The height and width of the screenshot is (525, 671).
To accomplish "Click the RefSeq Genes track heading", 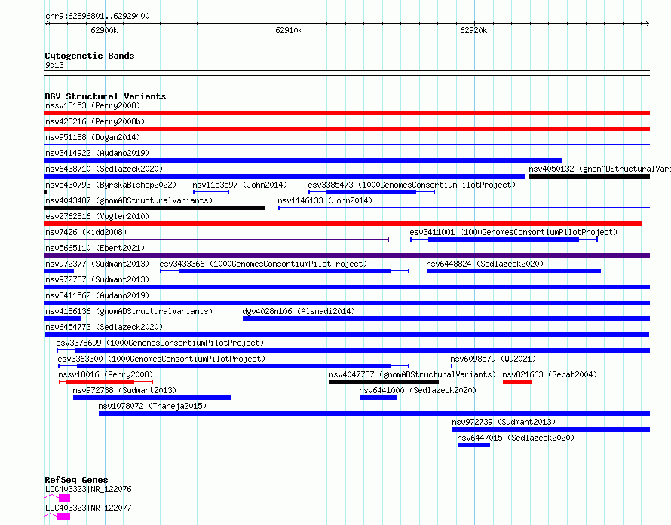I will coord(76,480).
